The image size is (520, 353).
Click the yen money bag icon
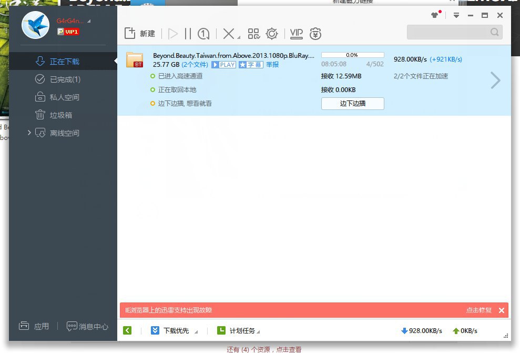pos(315,34)
